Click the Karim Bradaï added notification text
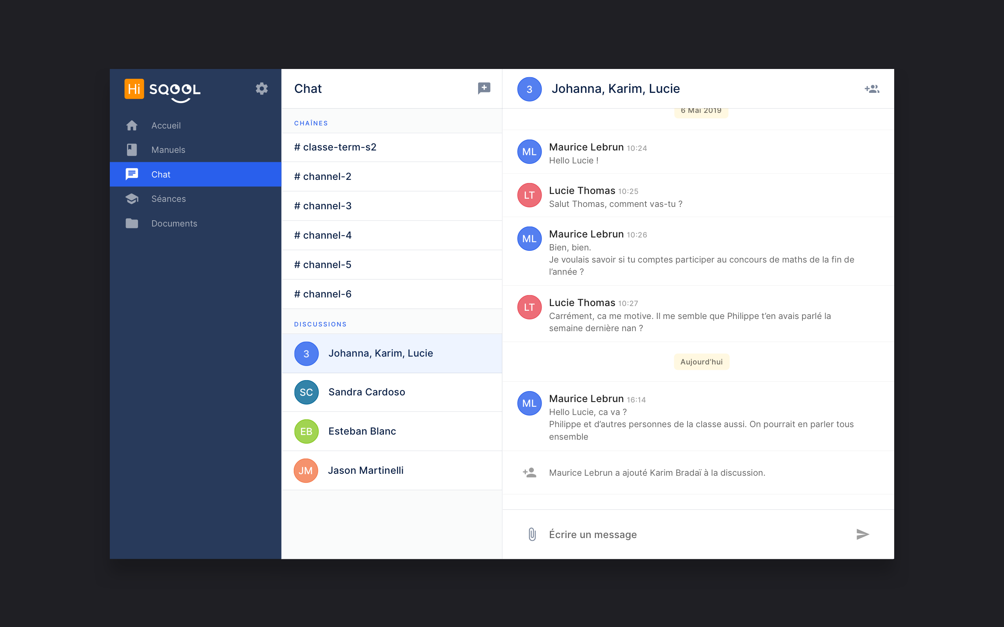The height and width of the screenshot is (627, 1004). [x=657, y=473]
